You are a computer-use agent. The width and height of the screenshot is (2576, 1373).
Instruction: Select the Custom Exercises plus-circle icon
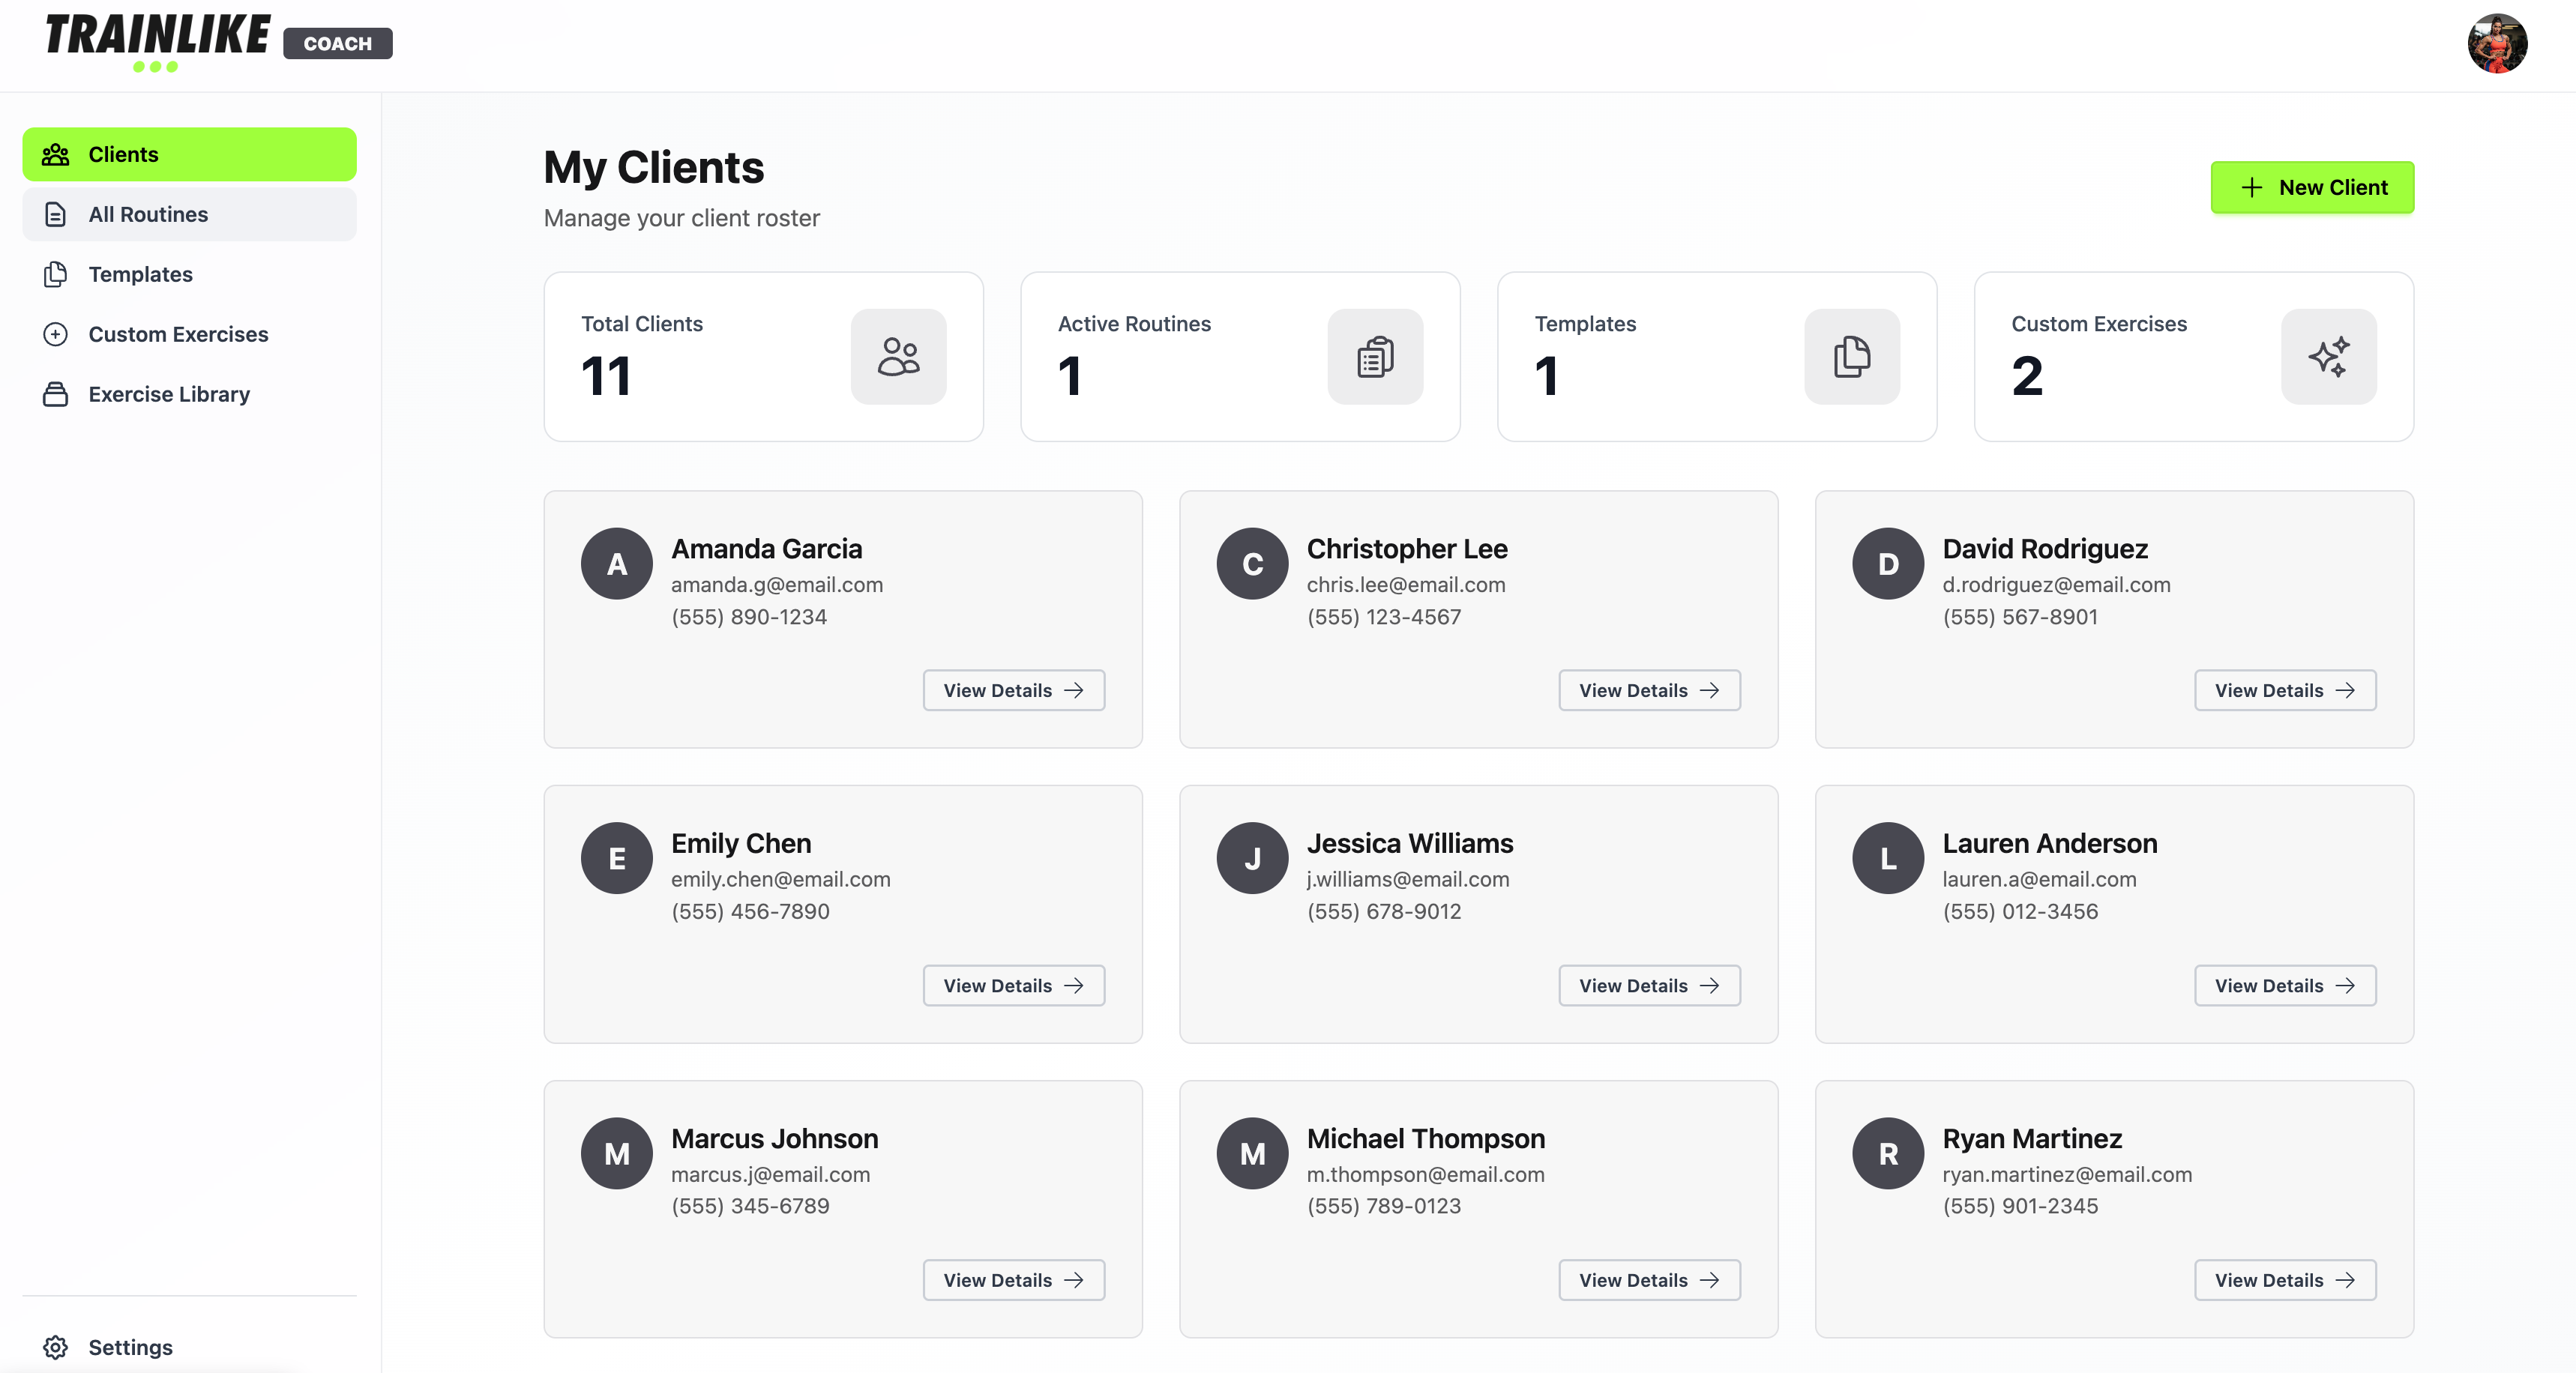(55, 334)
